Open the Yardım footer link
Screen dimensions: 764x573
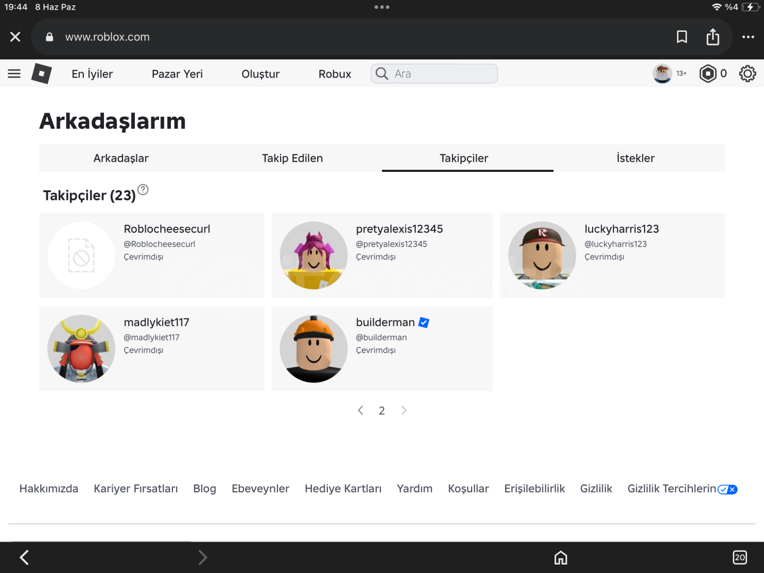[415, 489]
